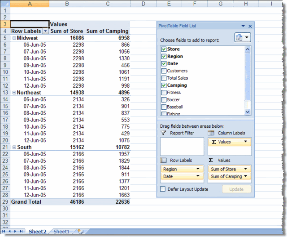The height and width of the screenshot is (237, 287).
Task: Go to next sheet navigation arrow
Action: tap(15, 231)
